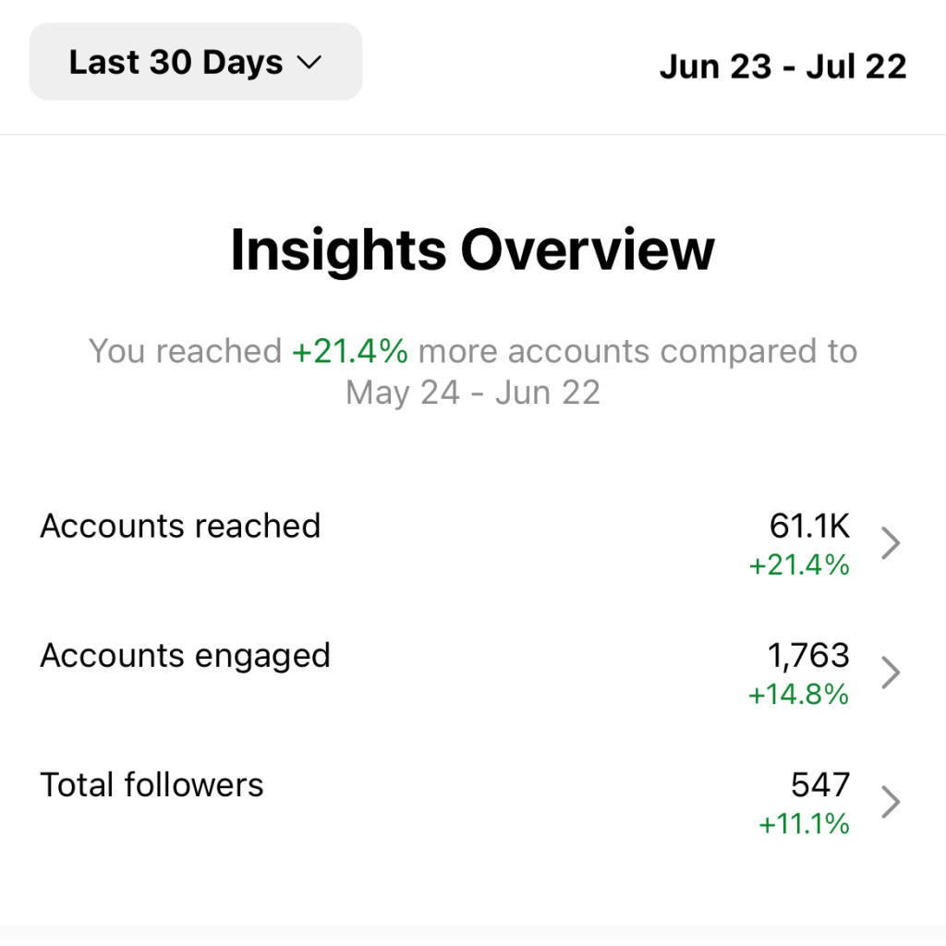946x946 pixels.
Task: Open the Accounts engaged row
Action: pyautogui.click(x=185, y=655)
